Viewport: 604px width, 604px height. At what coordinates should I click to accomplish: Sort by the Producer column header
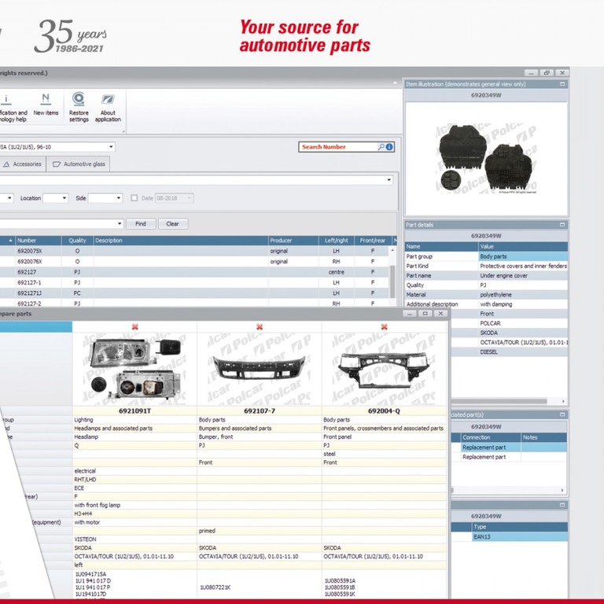pyautogui.click(x=293, y=241)
